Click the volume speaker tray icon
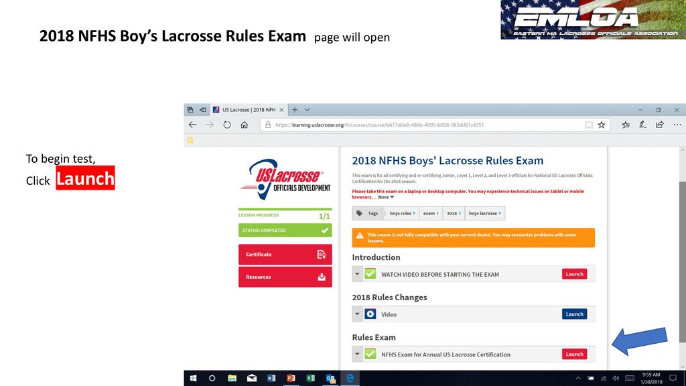The height and width of the screenshot is (386, 686). click(x=616, y=378)
